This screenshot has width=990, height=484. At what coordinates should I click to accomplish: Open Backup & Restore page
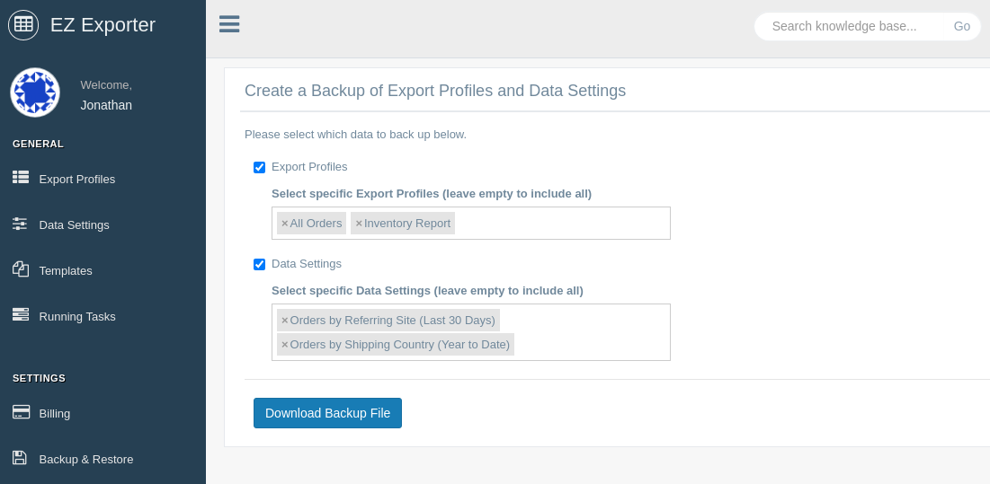[85, 460]
